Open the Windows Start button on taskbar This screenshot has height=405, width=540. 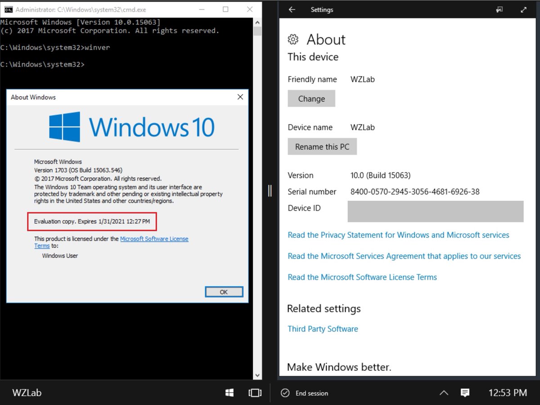[229, 393]
